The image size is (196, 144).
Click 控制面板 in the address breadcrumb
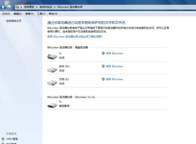pos(29,7)
